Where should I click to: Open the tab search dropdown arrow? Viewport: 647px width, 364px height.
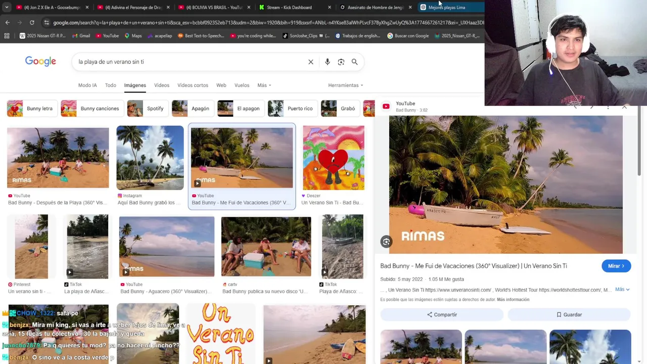tap(7, 7)
